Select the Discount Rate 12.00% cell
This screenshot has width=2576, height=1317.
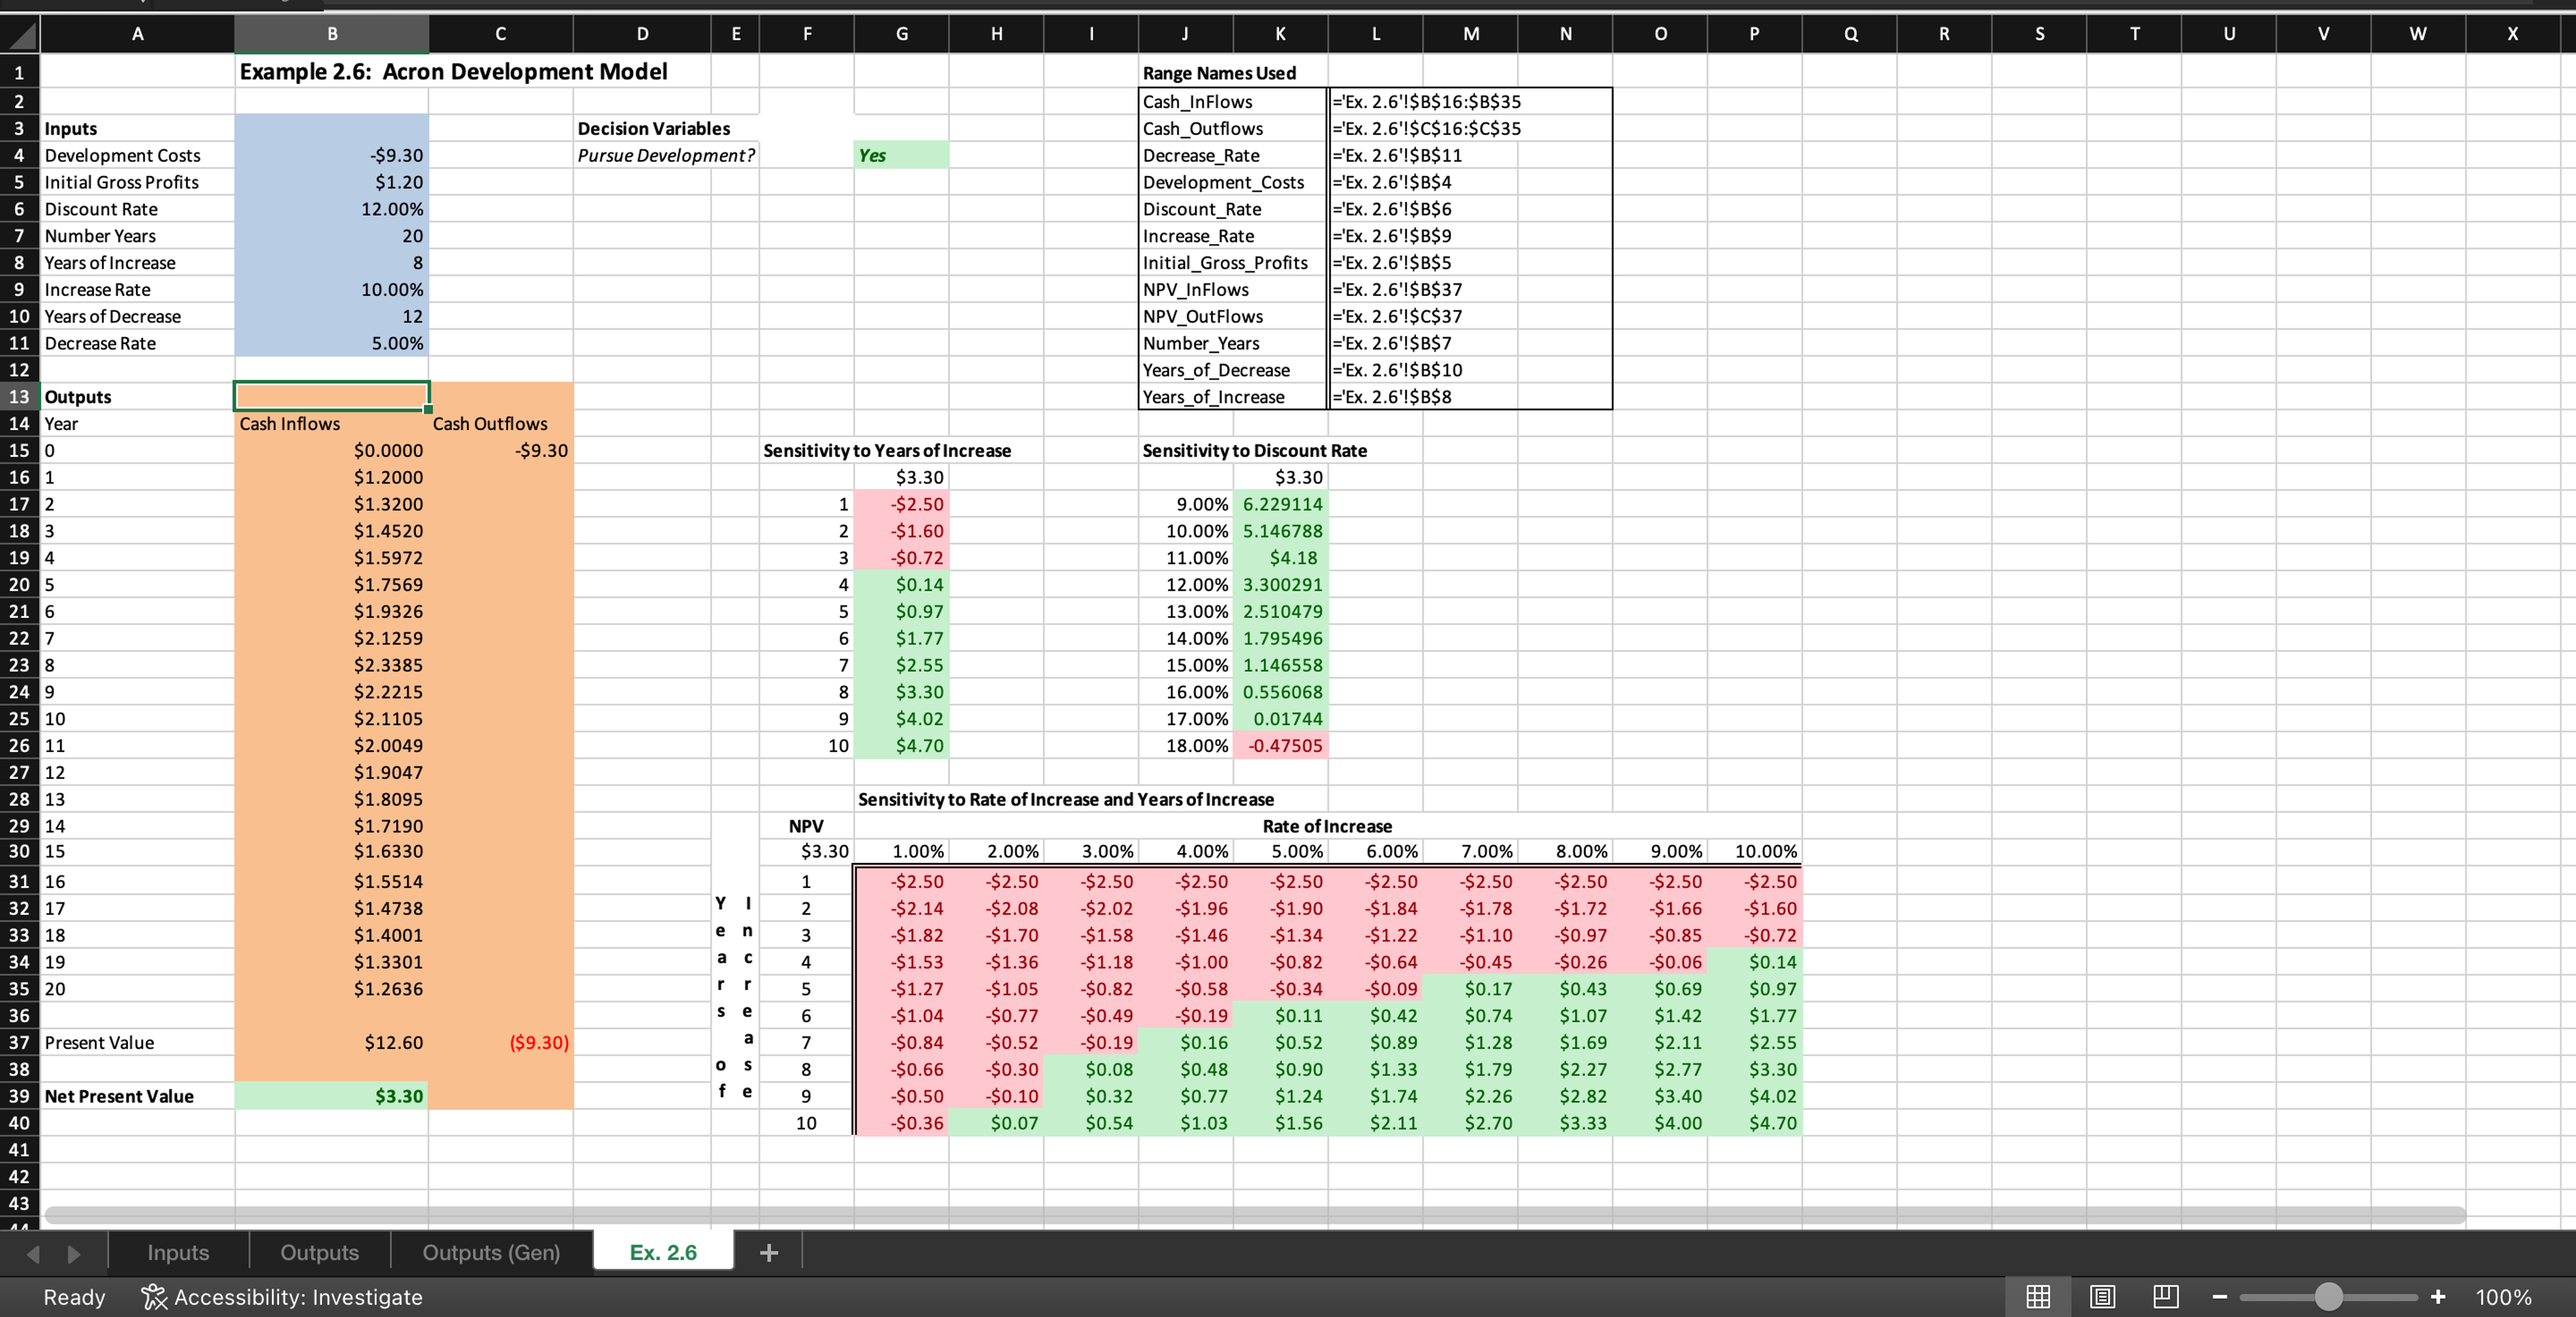tap(332, 209)
